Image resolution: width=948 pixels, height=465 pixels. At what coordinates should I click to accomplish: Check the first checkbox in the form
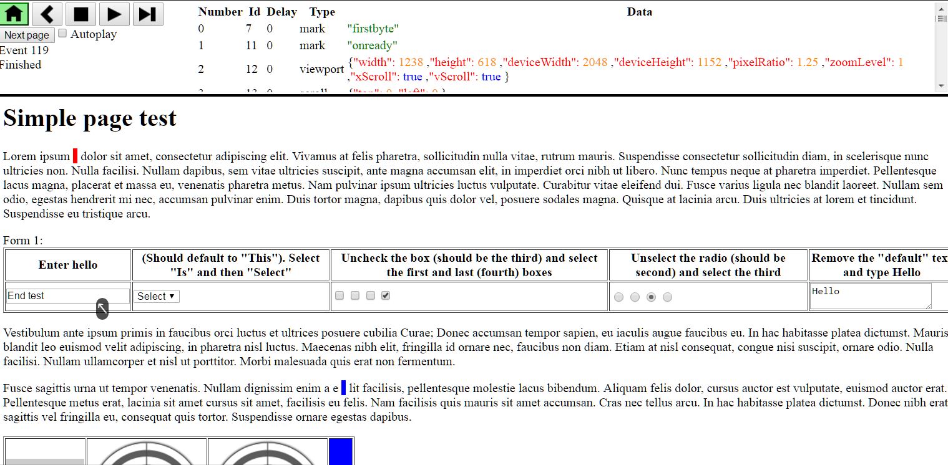pos(340,295)
